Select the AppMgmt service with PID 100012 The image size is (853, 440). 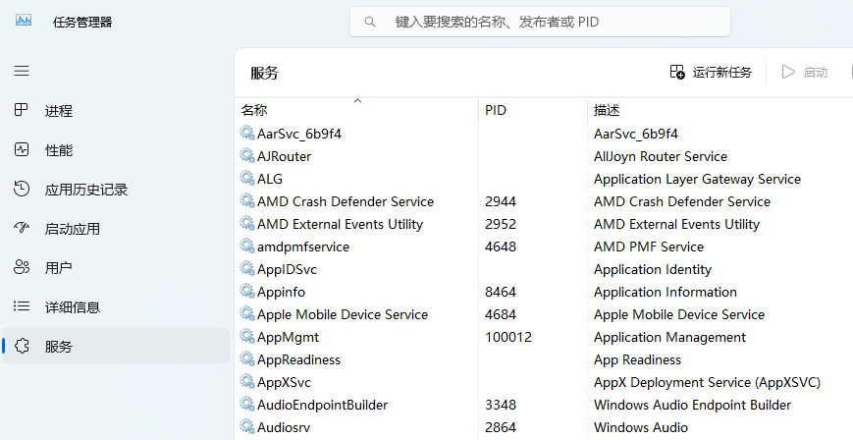coord(544,337)
